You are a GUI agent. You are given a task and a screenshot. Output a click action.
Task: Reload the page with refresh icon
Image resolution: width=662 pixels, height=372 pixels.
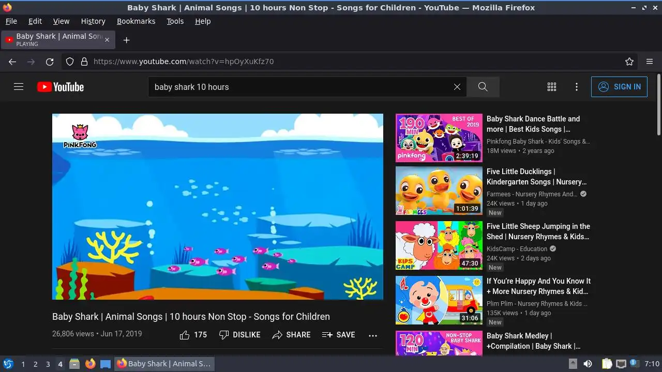point(50,61)
